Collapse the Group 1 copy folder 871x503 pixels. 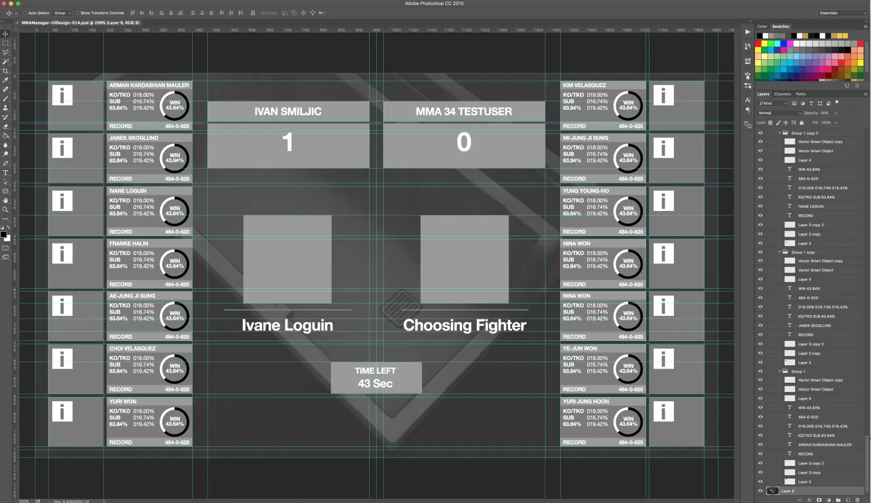coord(780,252)
